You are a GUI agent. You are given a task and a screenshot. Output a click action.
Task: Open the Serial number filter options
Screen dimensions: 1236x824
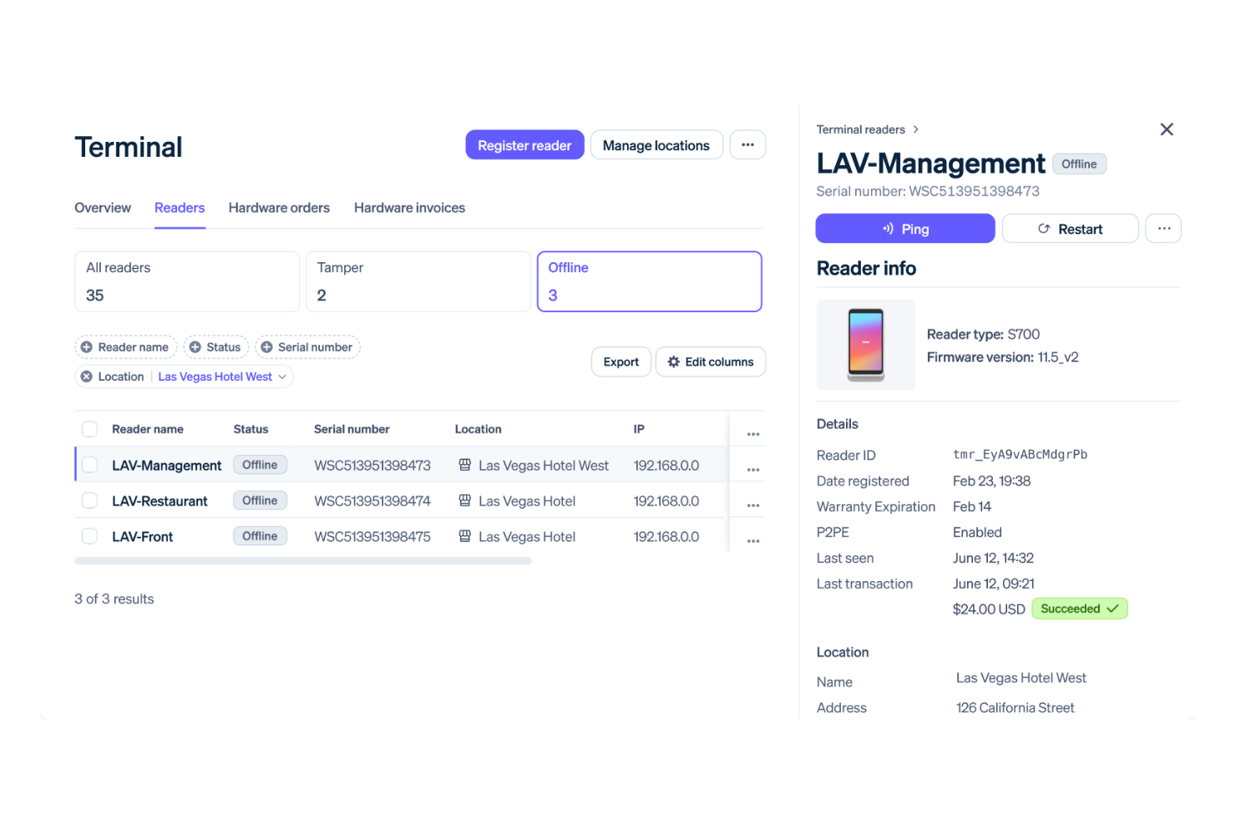[x=266, y=346]
